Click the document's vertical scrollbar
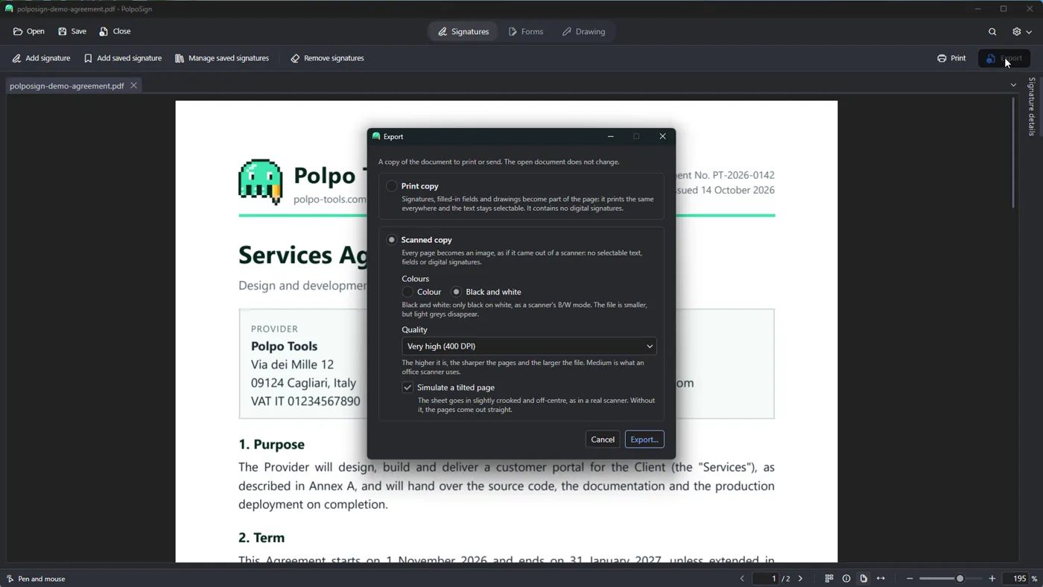Viewport: 1043px width, 587px height. pos(1013,153)
